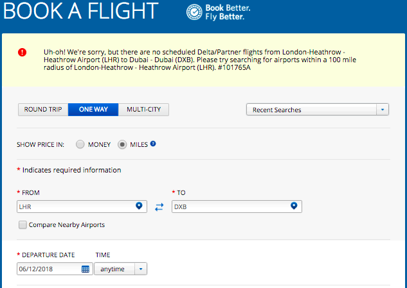407x288 pixels.
Task: Select the ONE WAY trip tab
Action: (93, 110)
